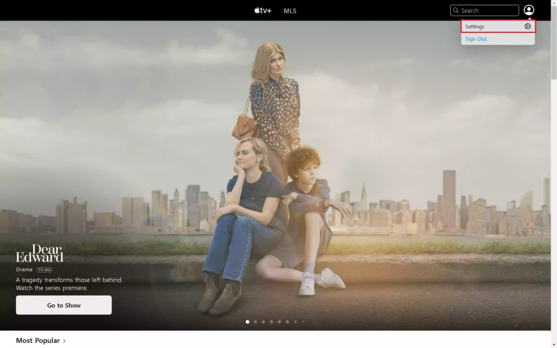This screenshot has width=557, height=348.
Task: Click the gear icon beside Settings
Action: (x=528, y=26)
